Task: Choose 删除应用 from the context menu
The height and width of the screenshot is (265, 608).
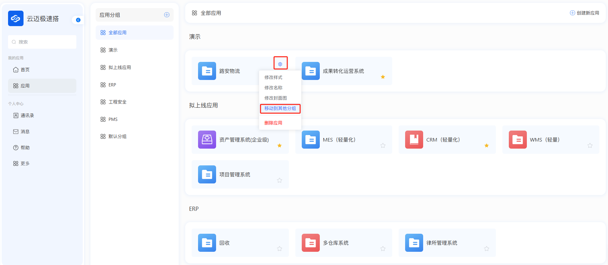Action: pos(273,123)
